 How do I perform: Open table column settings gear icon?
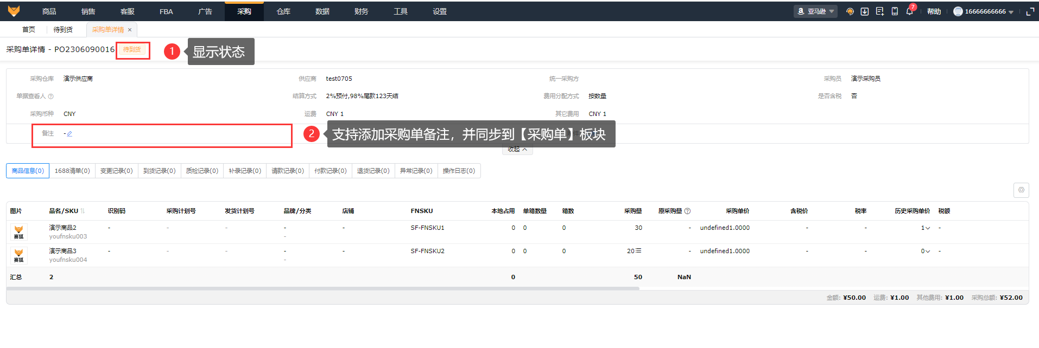(1021, 190)
